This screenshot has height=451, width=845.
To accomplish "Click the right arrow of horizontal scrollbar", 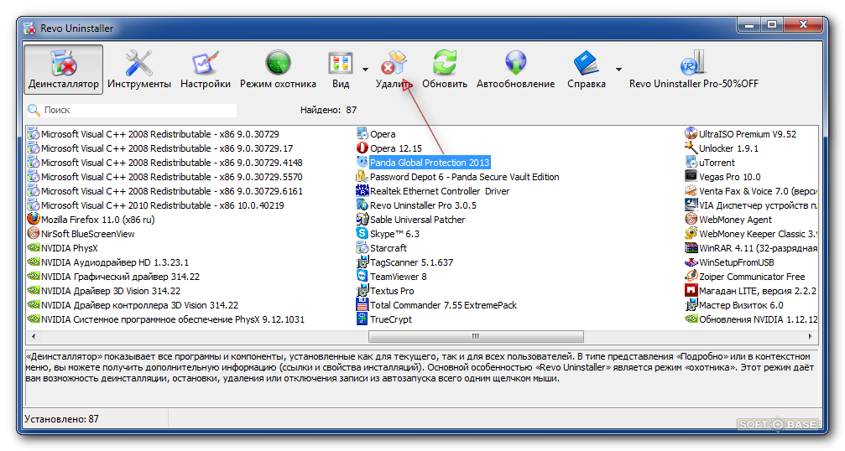I will pos(811,337).
